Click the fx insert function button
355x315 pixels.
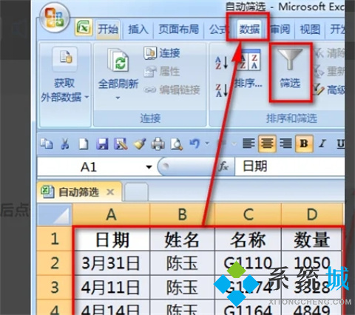click(224, 167)
